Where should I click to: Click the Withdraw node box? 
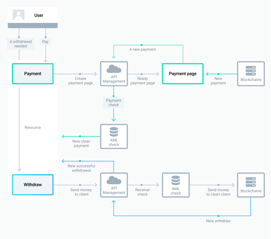click(33, 185)
